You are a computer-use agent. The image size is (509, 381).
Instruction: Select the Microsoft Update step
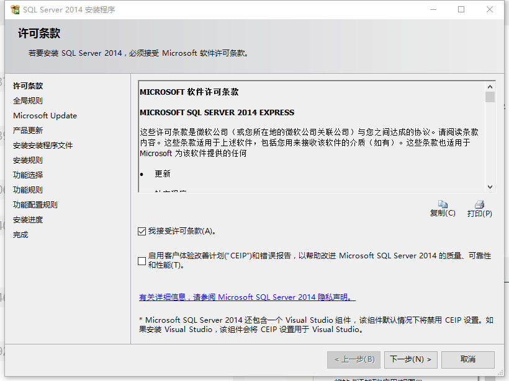45,116
